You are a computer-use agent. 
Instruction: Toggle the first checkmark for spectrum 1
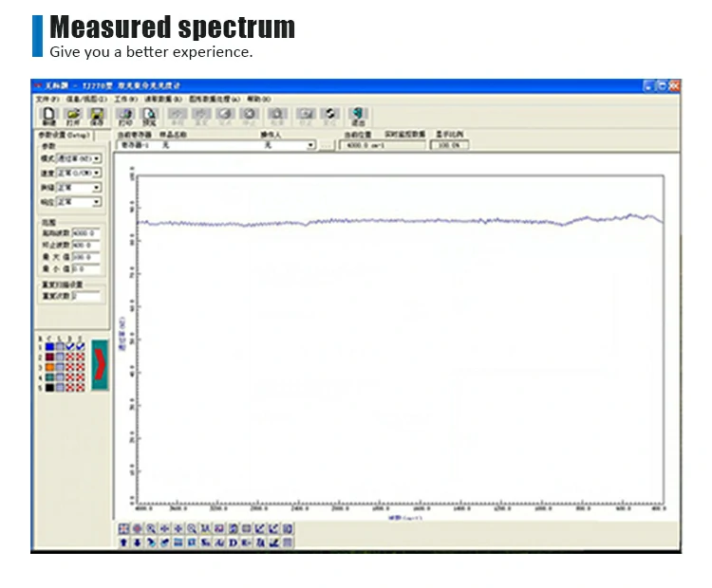click(x=69, y=346)
